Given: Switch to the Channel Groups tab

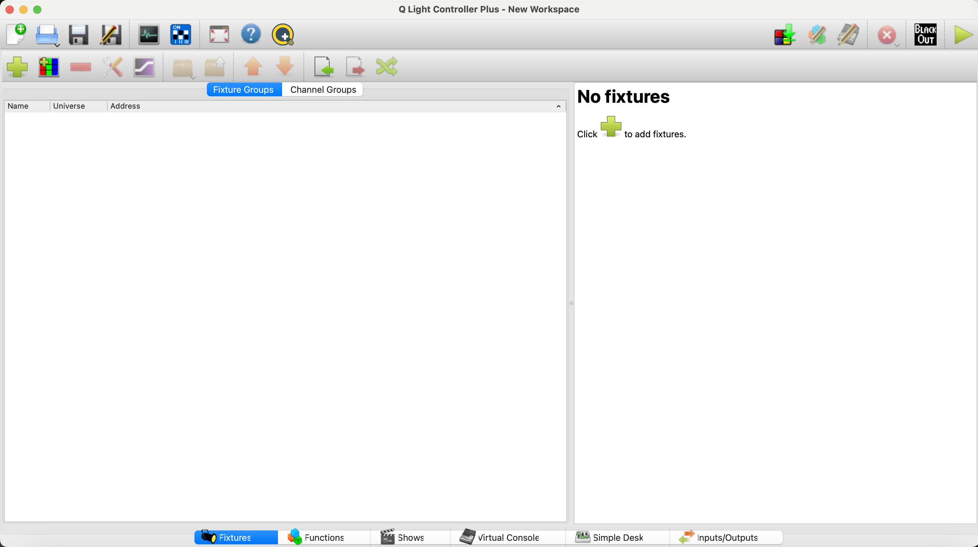Looking at the screenshot, I should 323,90.
